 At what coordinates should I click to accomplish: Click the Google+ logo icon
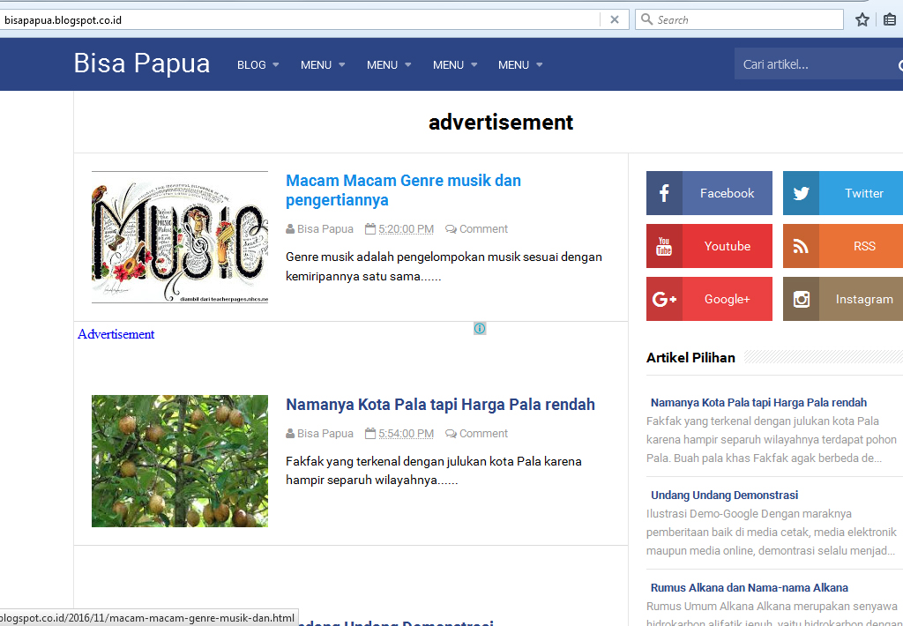tap(664, 299)
